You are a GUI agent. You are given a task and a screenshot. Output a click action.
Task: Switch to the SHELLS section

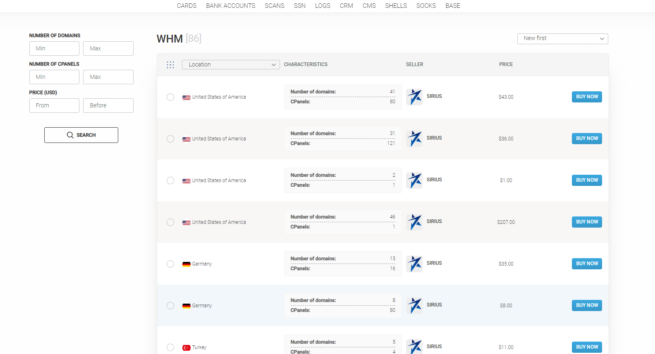pos(396,6)
